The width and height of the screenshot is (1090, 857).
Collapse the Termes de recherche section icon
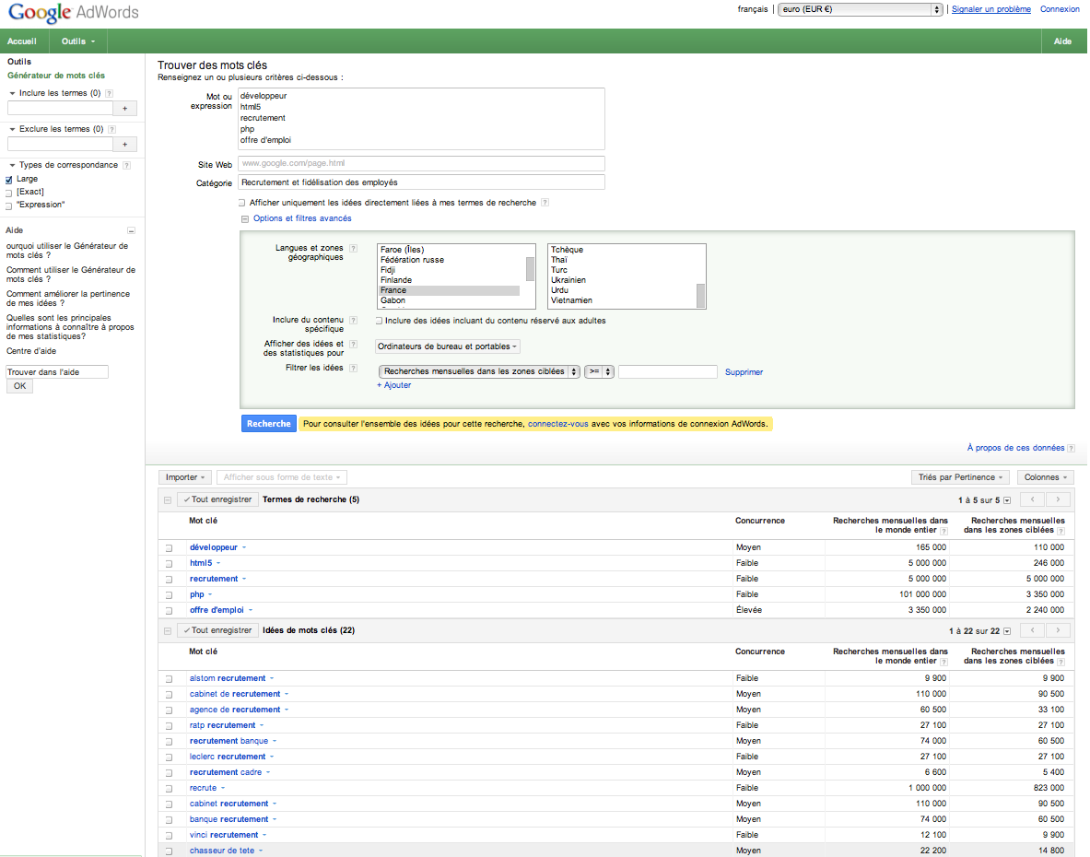[168, 500]
